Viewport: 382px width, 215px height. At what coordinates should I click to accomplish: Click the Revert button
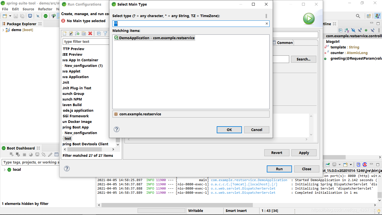point(277,153)
